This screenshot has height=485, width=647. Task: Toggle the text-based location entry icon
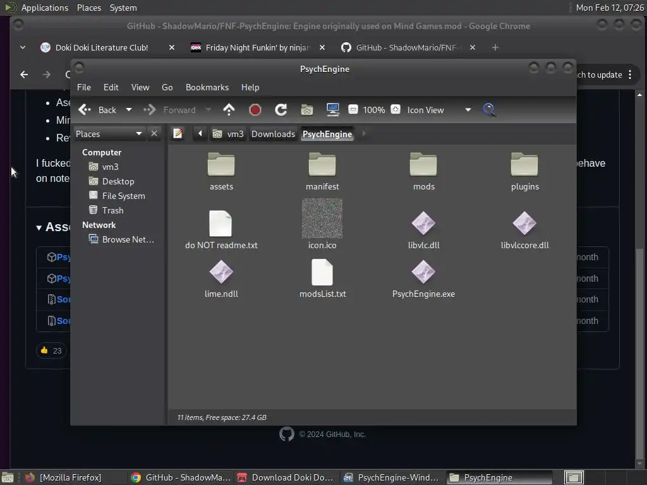coord(178,134)
